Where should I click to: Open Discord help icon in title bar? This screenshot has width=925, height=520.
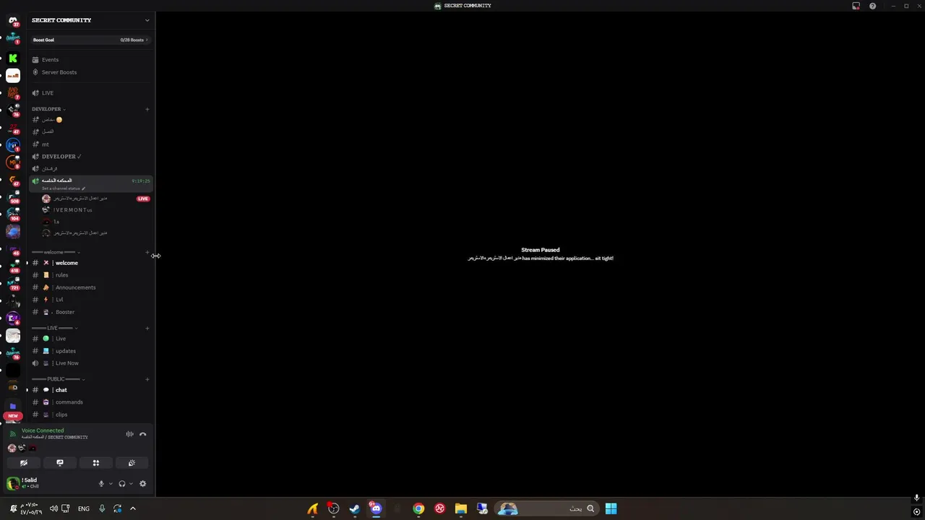(x=872, y=6)
